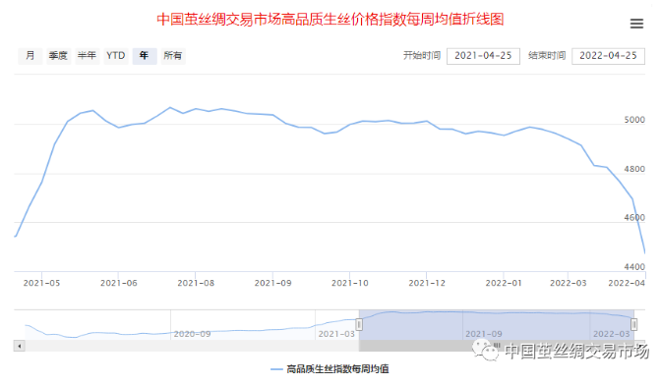Viewport: 661px width, 385px height.
Task: Edit the 开始时间 date field
Action: click(483, 56)
